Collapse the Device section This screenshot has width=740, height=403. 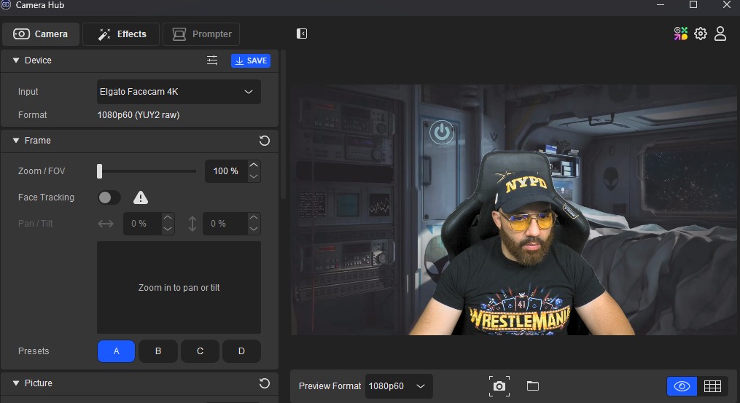click(x=16, y=60)
